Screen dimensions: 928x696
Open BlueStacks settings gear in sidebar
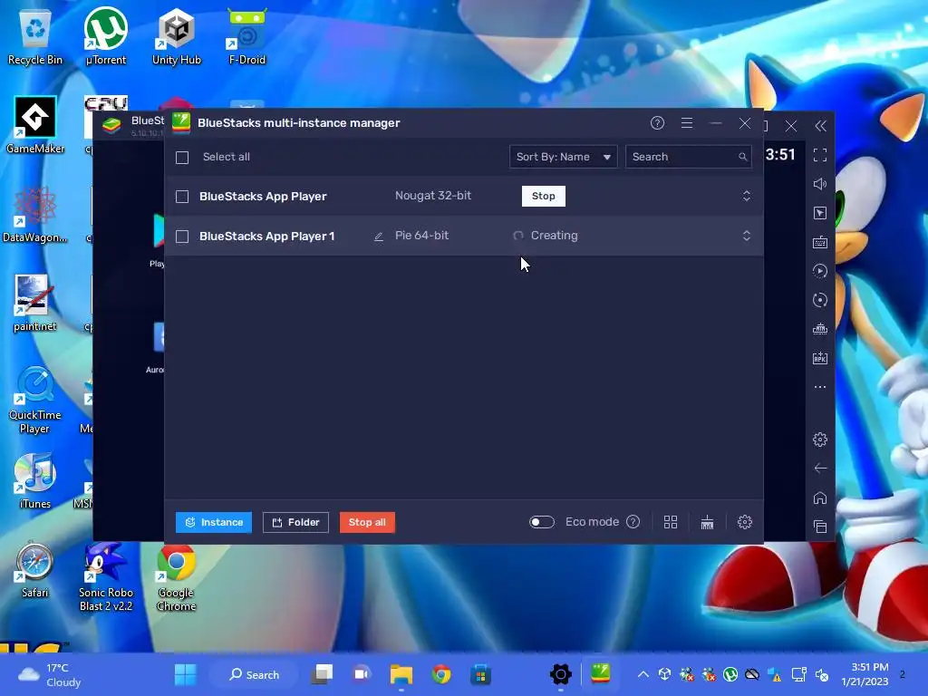819,440
